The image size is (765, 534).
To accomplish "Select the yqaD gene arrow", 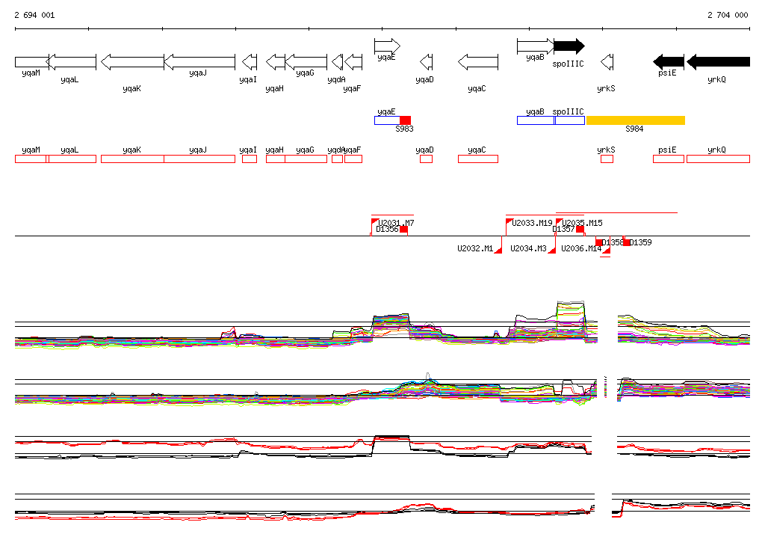I will [426, 62].
